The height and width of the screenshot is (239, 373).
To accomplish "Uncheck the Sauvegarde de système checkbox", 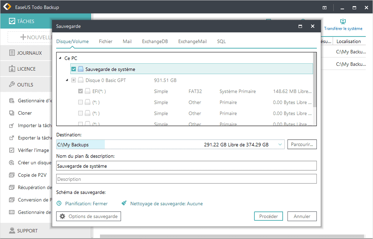I will click(x=73, y=69).
